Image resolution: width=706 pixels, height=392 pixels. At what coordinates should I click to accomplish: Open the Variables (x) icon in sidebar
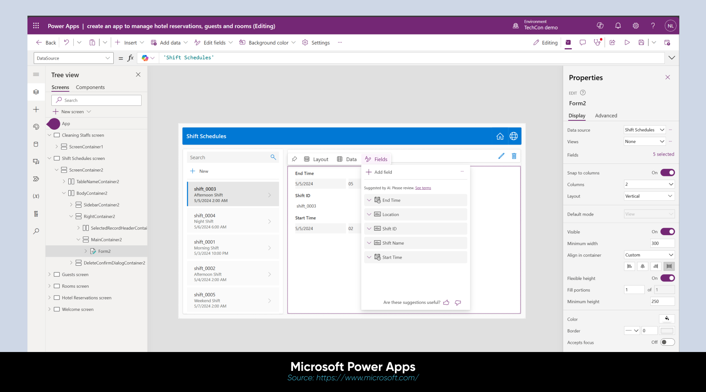[36, 196]
